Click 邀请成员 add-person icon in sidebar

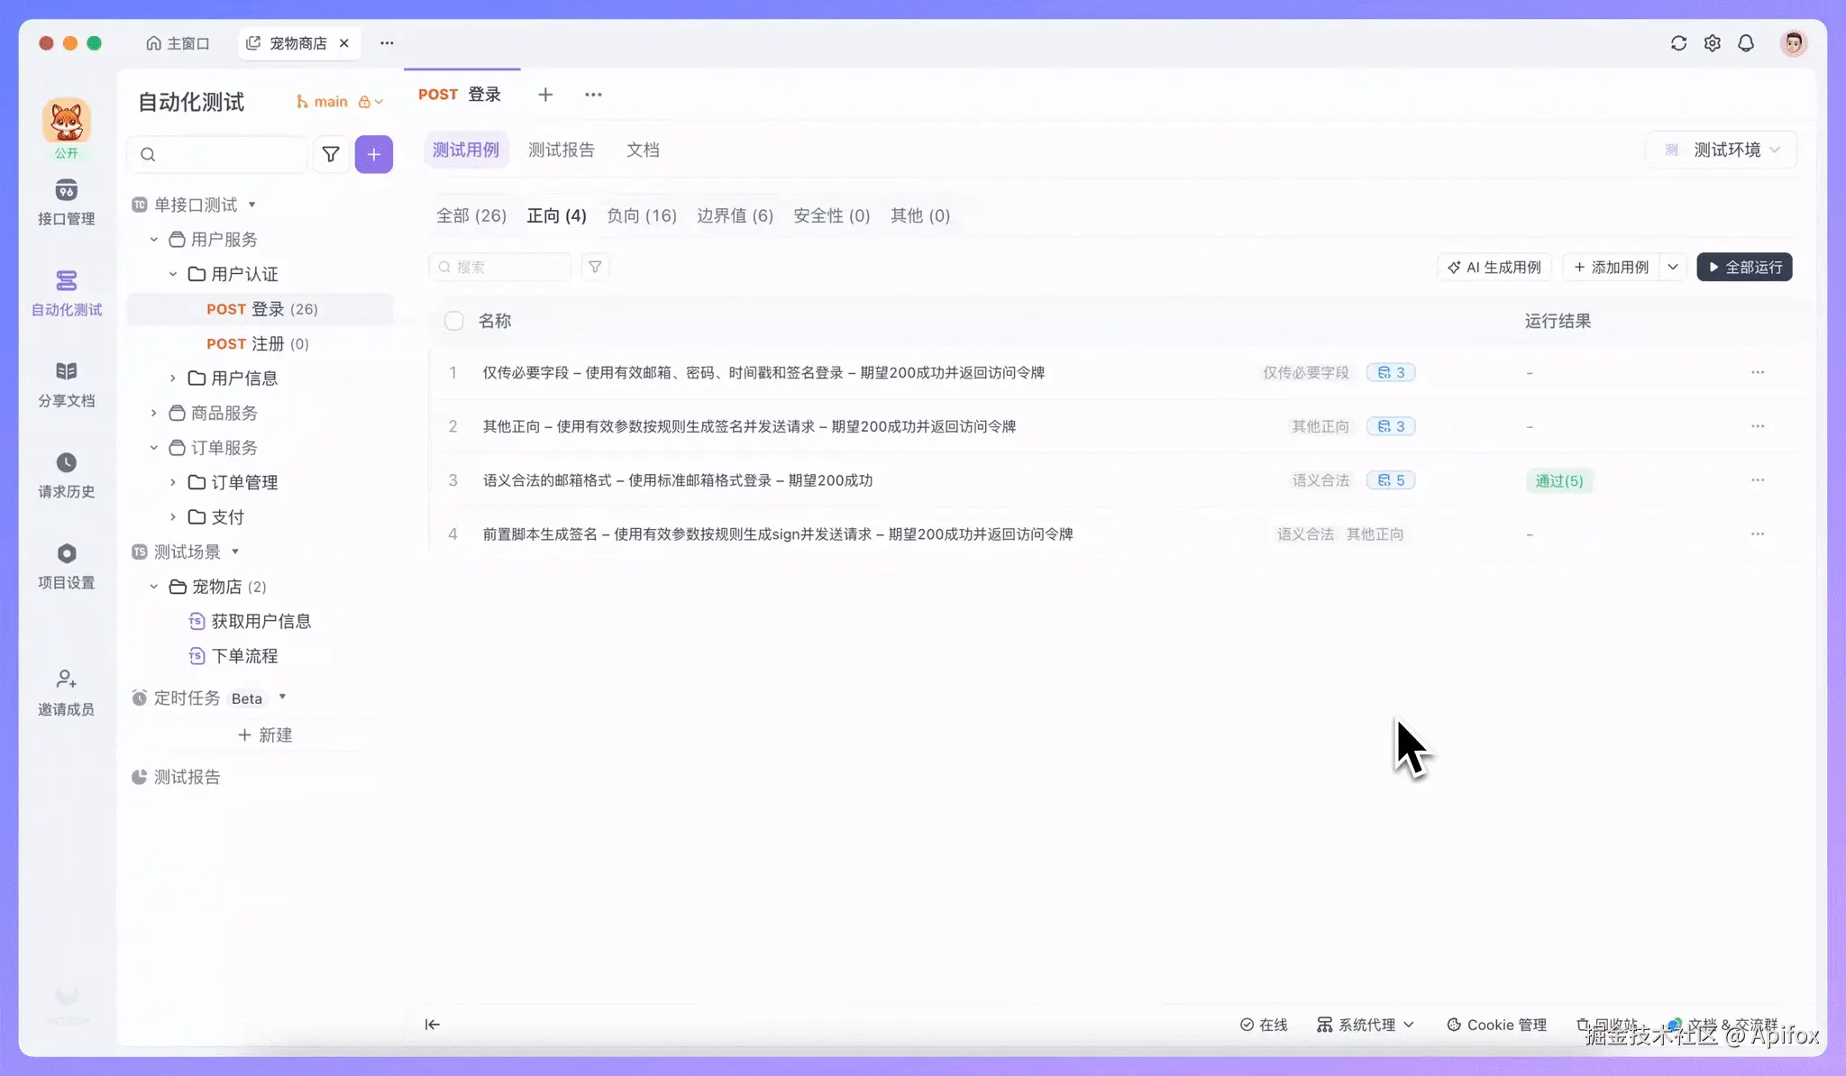pos(66,679)
